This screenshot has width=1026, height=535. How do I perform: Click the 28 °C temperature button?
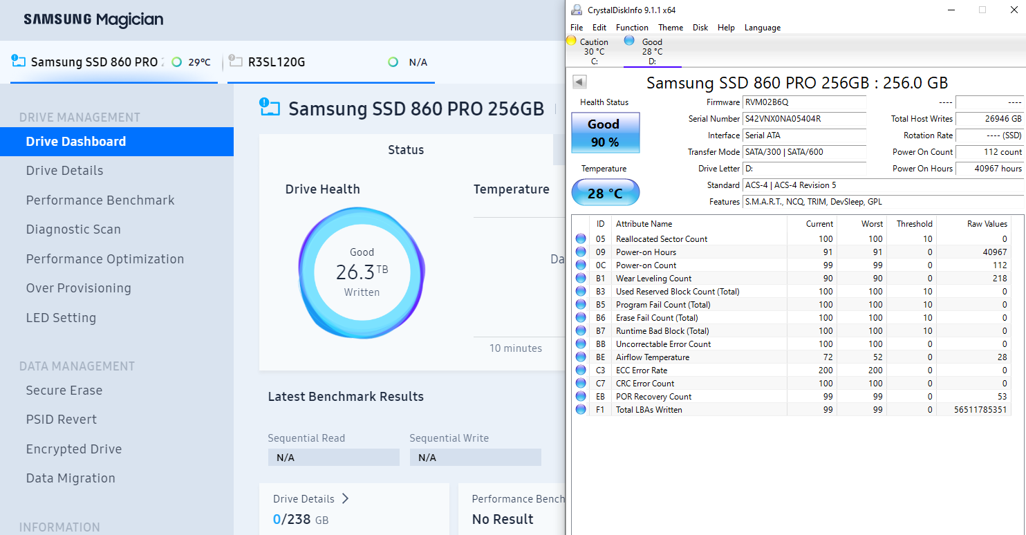tap(605, 193)
